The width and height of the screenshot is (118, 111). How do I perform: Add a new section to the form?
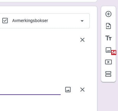tap(108, 74)
